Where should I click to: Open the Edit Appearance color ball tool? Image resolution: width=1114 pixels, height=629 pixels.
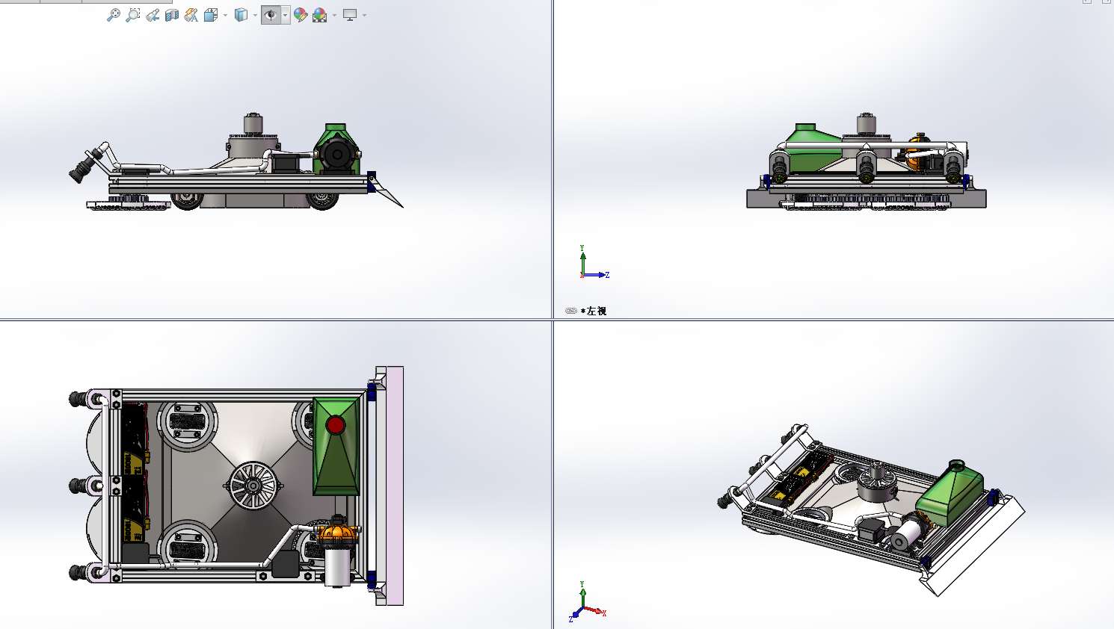[x=301, y=15]
